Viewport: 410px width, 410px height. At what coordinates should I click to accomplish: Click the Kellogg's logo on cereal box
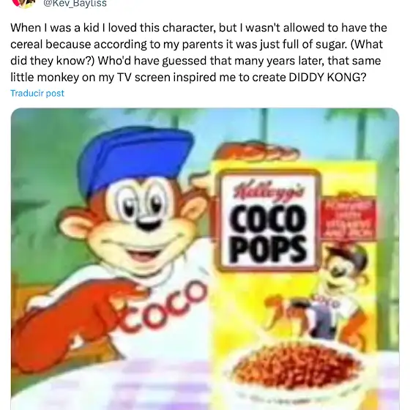269,190
